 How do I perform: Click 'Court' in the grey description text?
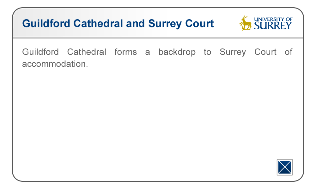(265, 52)
